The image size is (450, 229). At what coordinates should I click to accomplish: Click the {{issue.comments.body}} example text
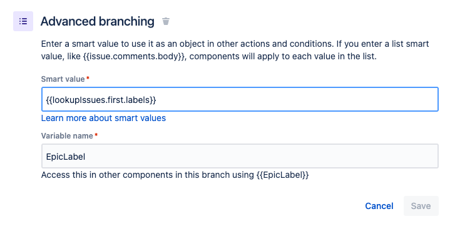click(x=135, y=56)
